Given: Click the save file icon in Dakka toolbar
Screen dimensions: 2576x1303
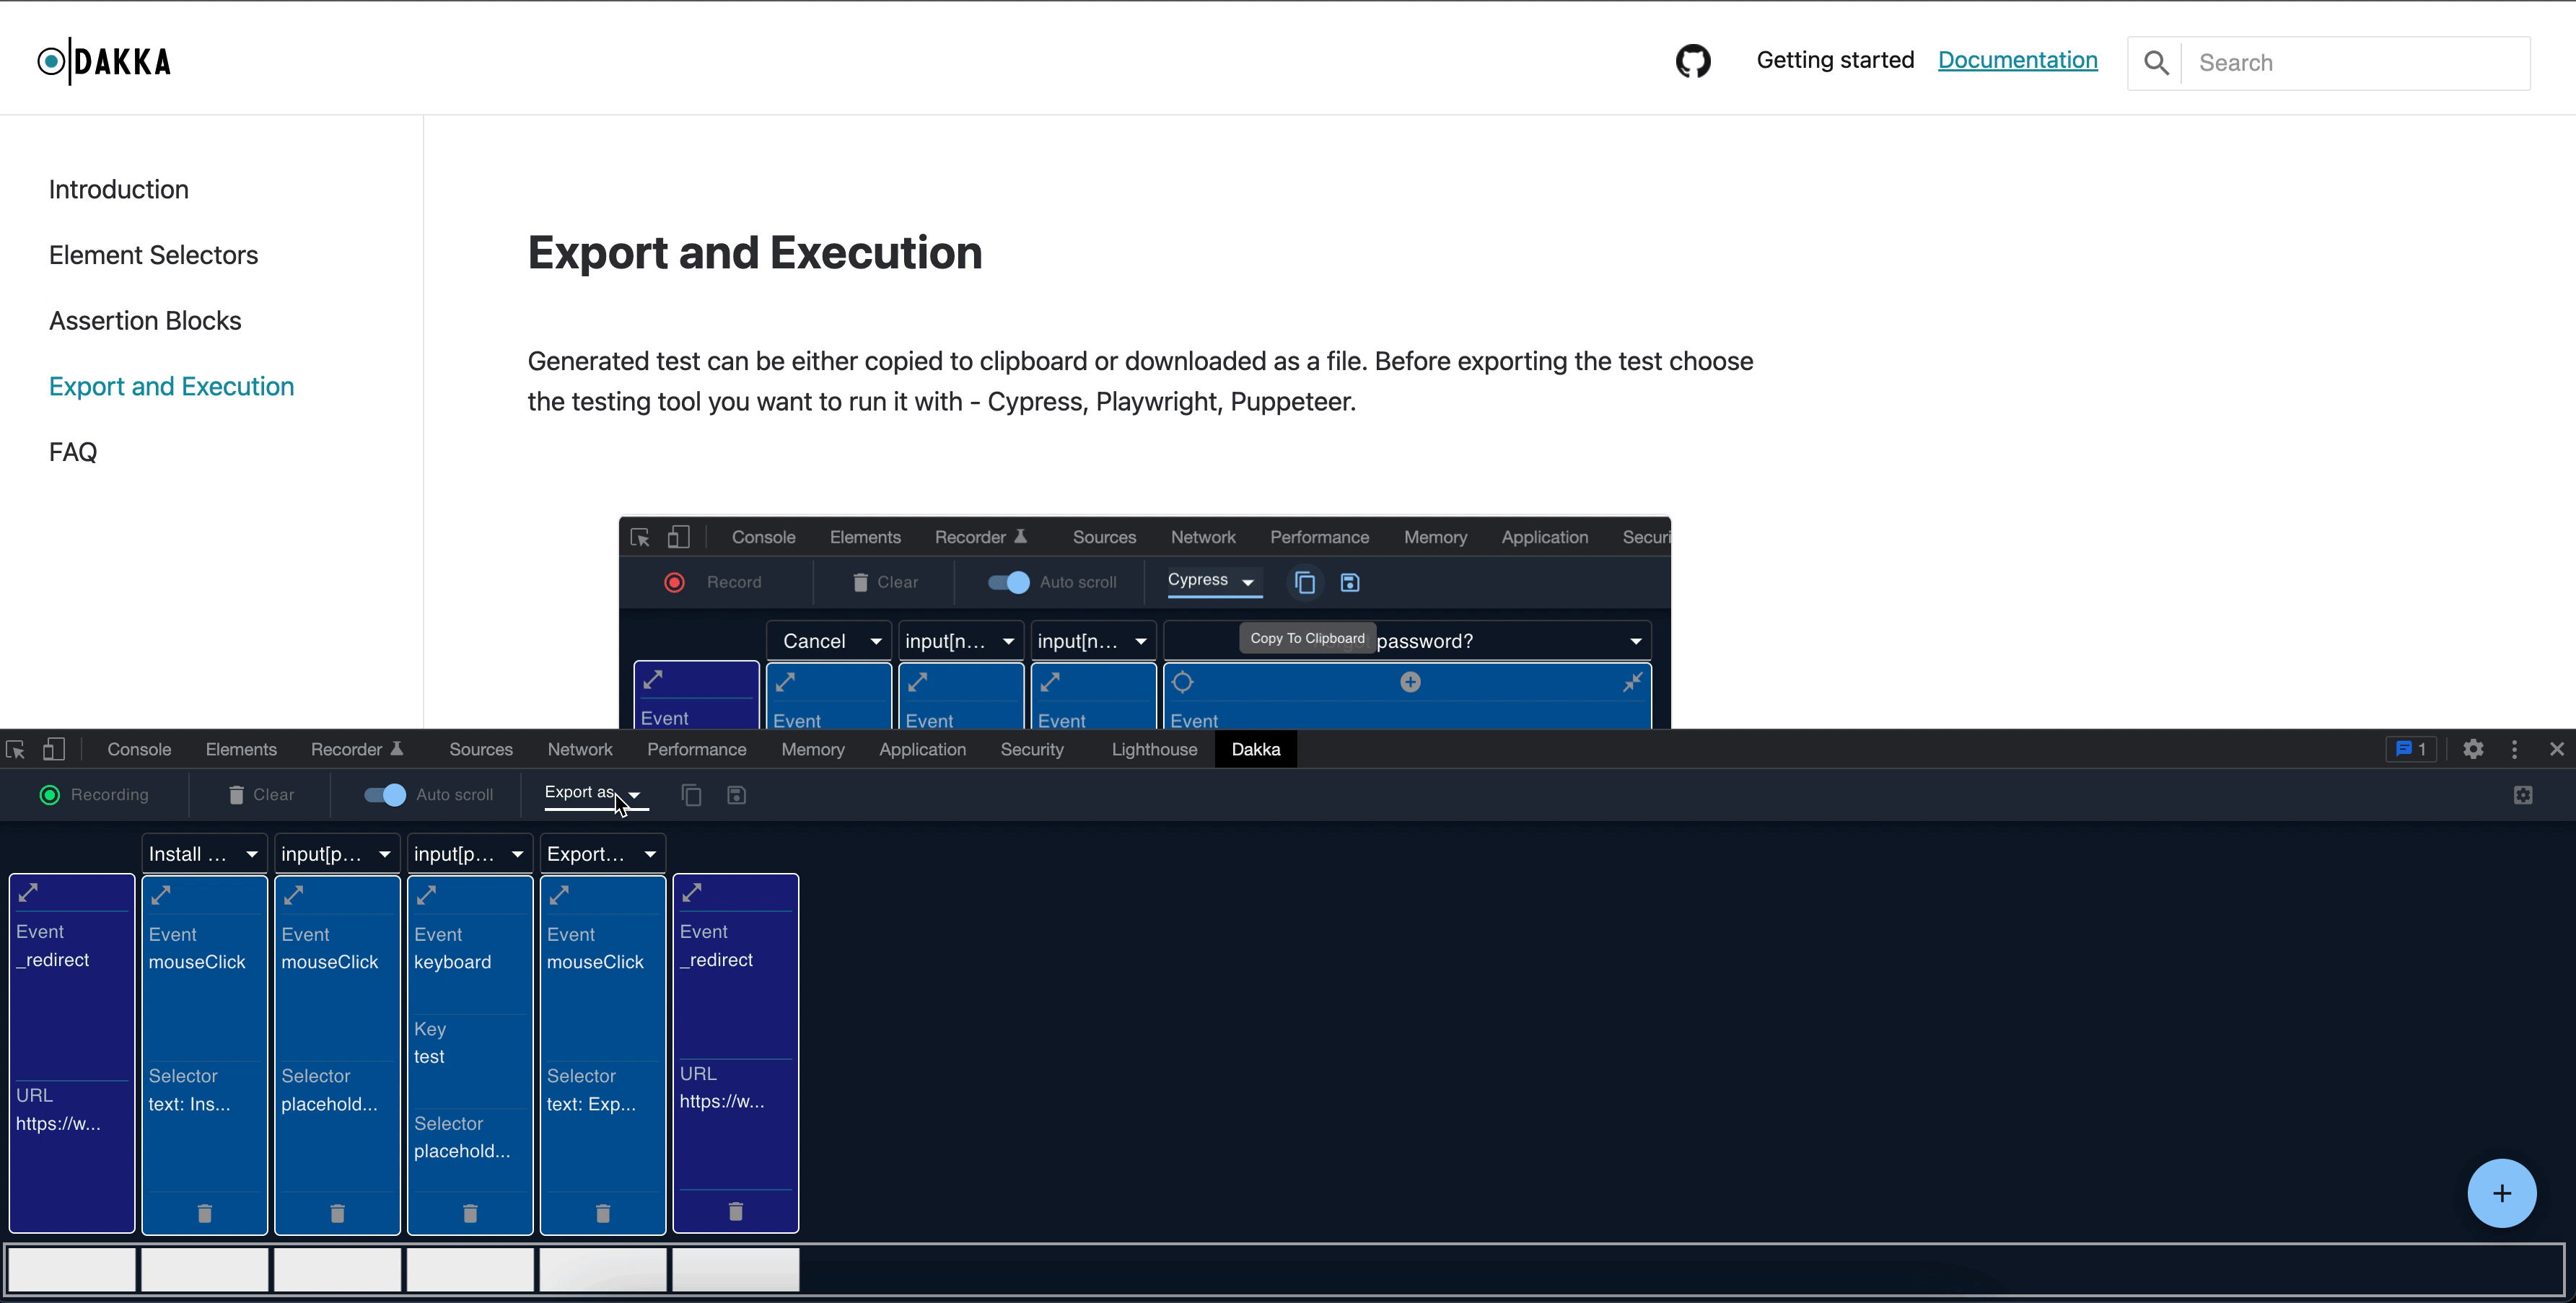Looking at the screenshot, I should [736, 795].
